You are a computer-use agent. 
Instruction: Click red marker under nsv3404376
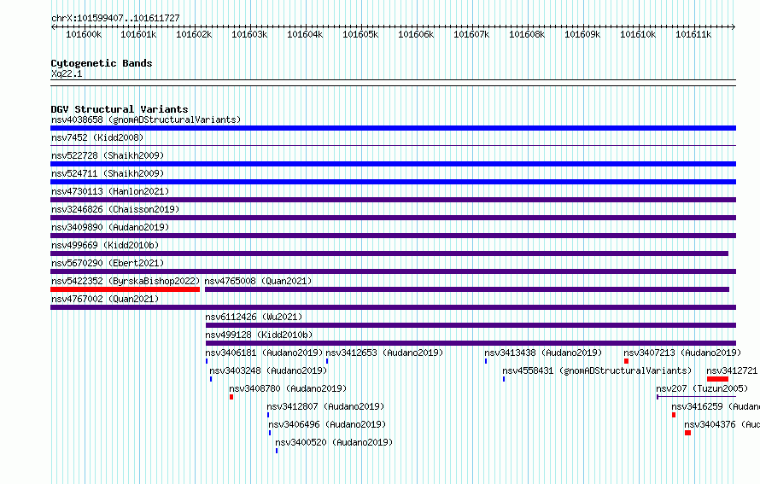click(687, 433)
